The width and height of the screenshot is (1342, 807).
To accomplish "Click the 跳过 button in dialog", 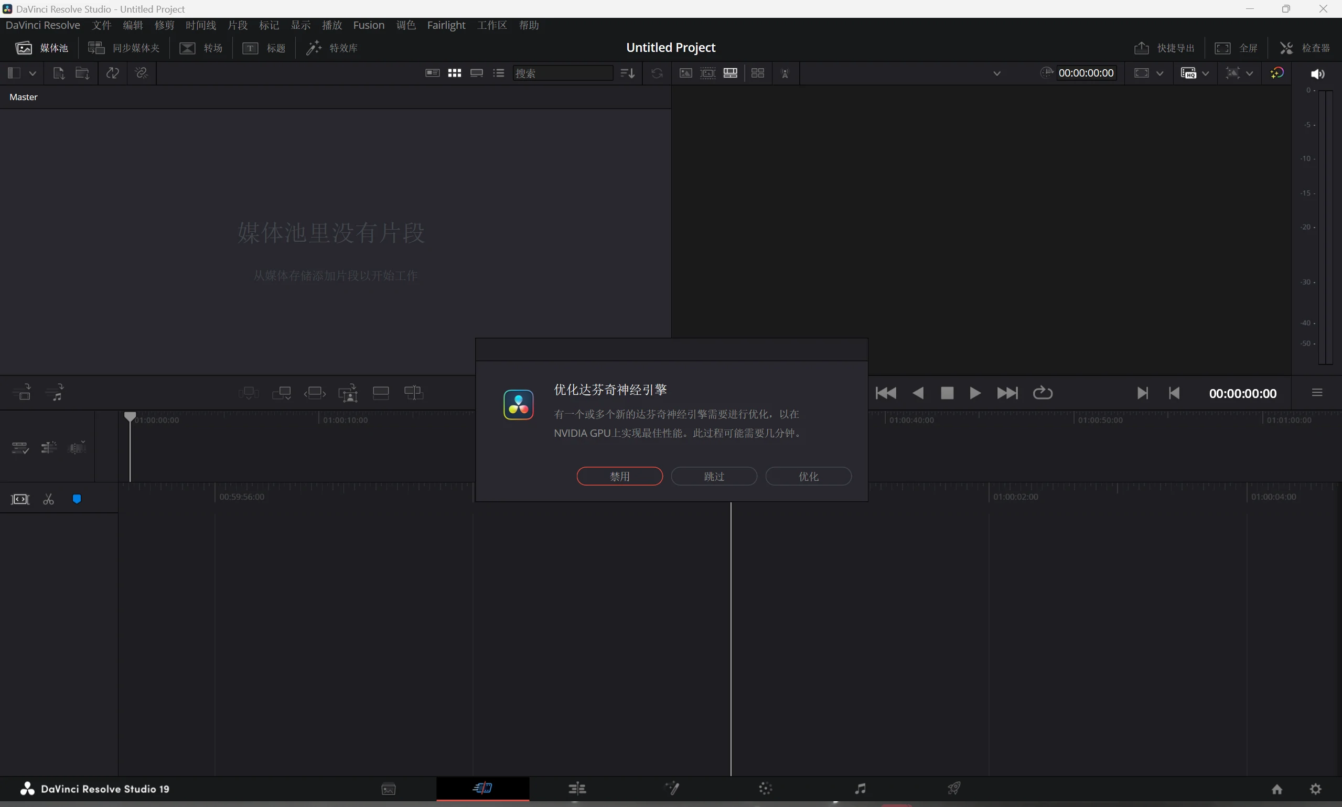I will (x=713, y=476).
